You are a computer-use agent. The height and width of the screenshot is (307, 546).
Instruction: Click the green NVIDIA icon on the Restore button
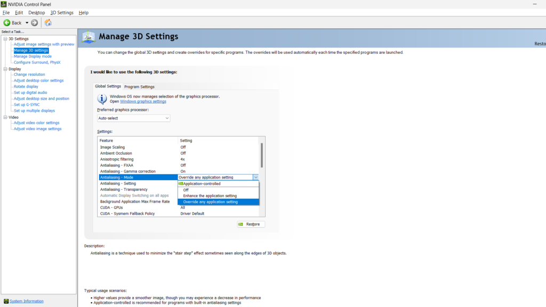239,224
